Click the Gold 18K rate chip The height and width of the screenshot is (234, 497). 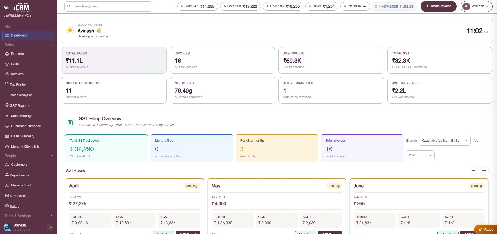tap(283, 6)
